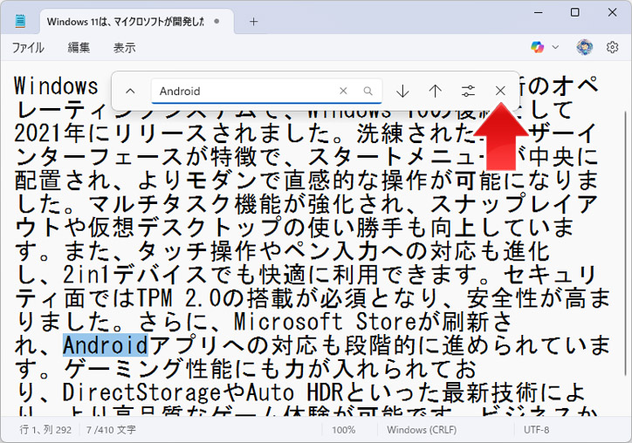The image size is (632, 443).
Task: Click Microsoft Store text in document
Action: coord(325,322)
